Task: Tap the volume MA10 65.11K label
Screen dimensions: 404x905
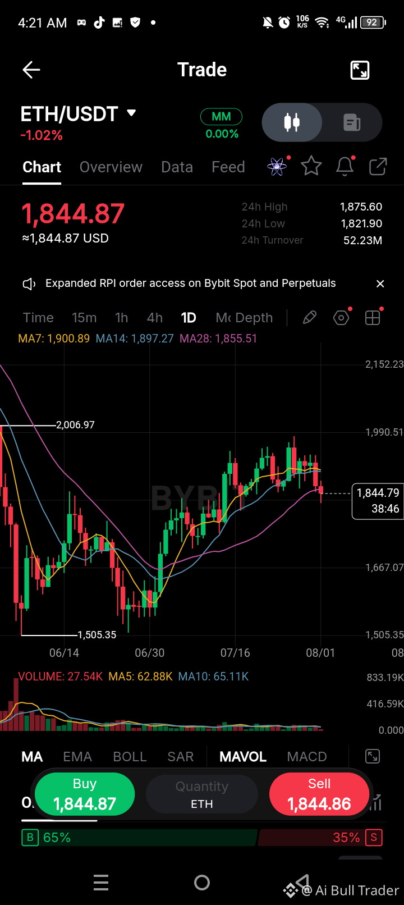Action: click(x=213, y=677)
